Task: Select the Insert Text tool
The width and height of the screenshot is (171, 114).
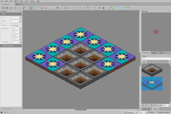Action: click(95, 8)
